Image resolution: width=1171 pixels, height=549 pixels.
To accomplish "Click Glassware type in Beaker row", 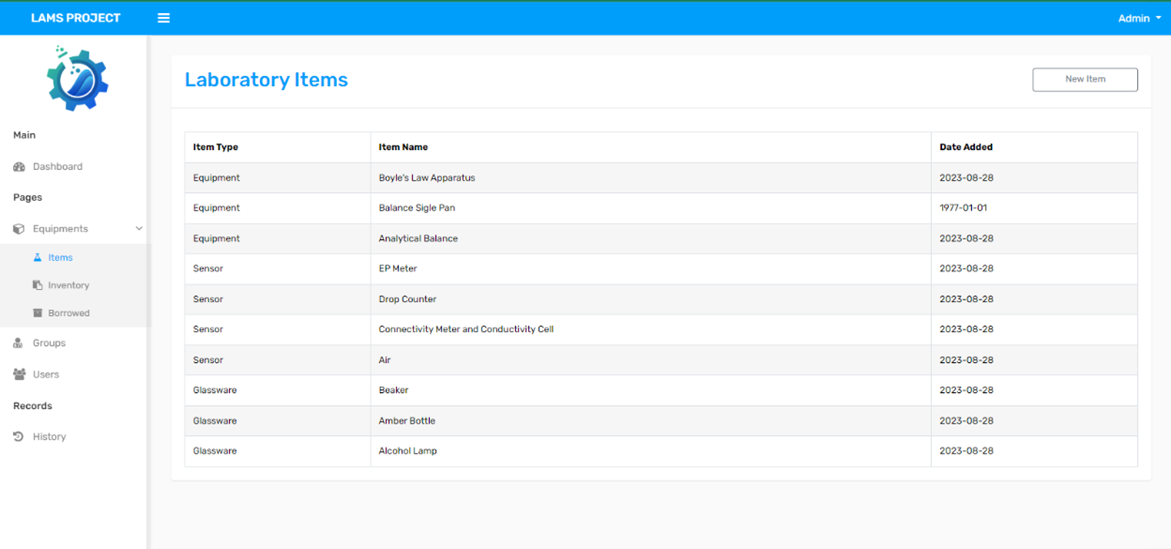I will pos(215,390).
